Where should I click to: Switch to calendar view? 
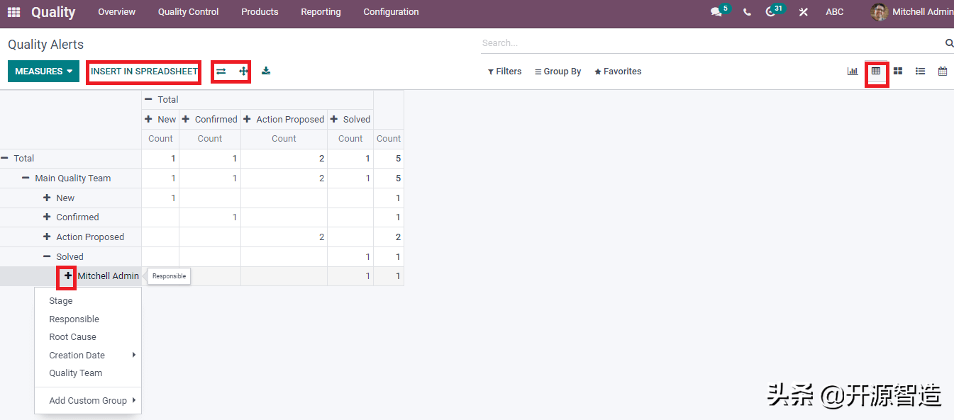click(943, 72)
